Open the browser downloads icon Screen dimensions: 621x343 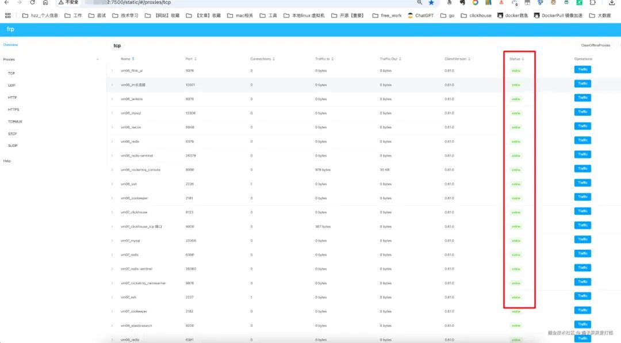pos(611,2)
